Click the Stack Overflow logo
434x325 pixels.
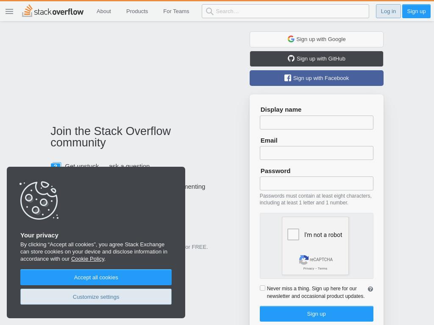pyautogui.click(x=53, y=11)
